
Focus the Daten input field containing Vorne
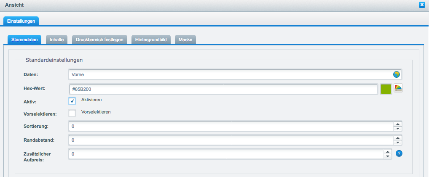pyautogui.click(x=230, y=74)
